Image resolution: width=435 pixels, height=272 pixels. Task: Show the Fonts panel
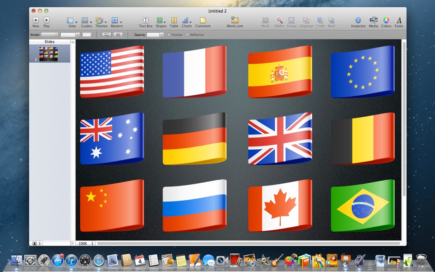pos(399,22)
